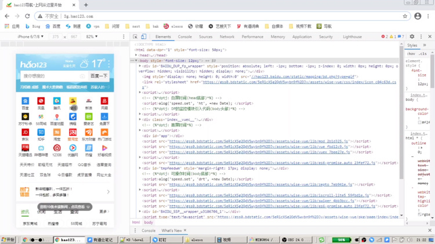Open the Bing bookmark
The width and height of the screenshot is (435, 244).
click(x=32, y=26)
